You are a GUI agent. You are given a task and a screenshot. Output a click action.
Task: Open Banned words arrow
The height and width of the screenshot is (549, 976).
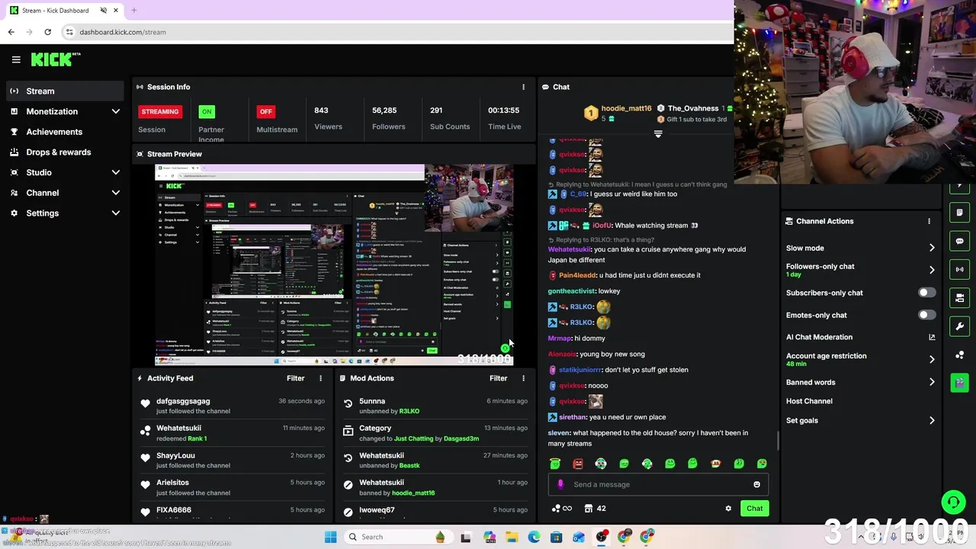pos(932,382)
